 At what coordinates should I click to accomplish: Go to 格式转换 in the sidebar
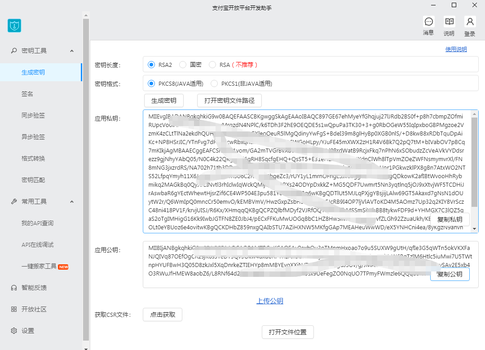[33, 158]
